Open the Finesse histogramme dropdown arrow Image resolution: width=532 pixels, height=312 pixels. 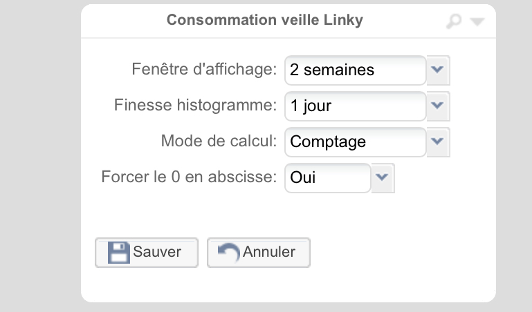click(x=438, y=106)
